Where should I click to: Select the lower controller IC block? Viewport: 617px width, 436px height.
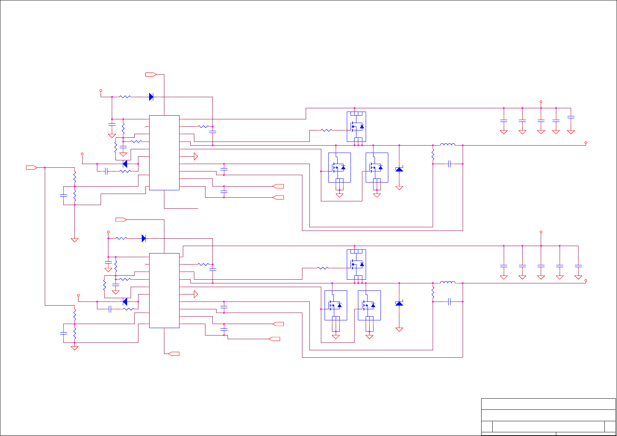point(164,290)
